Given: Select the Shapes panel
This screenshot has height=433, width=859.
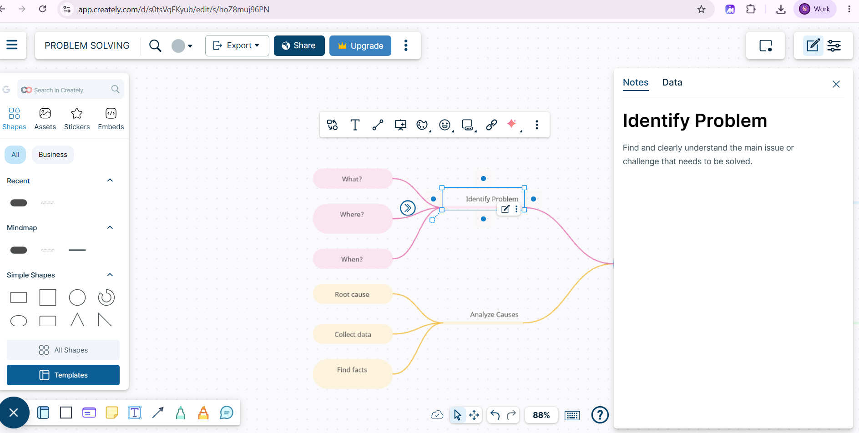Looking at the screenshot, I should [x=14, y=119].
